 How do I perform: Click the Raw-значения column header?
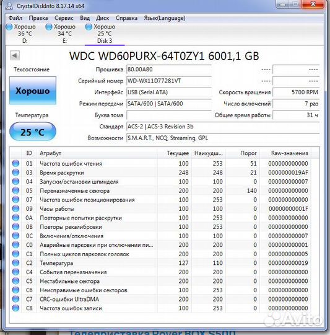click(285, 153)
